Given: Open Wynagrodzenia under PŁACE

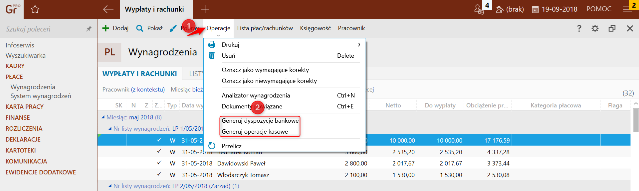Looking at the screenshot, I should tap(33, 87).
